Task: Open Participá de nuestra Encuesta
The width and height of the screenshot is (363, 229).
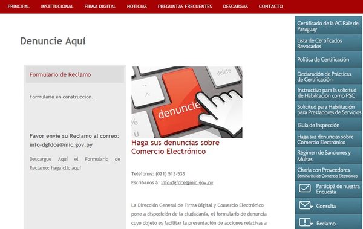Action: coord(329,189)
